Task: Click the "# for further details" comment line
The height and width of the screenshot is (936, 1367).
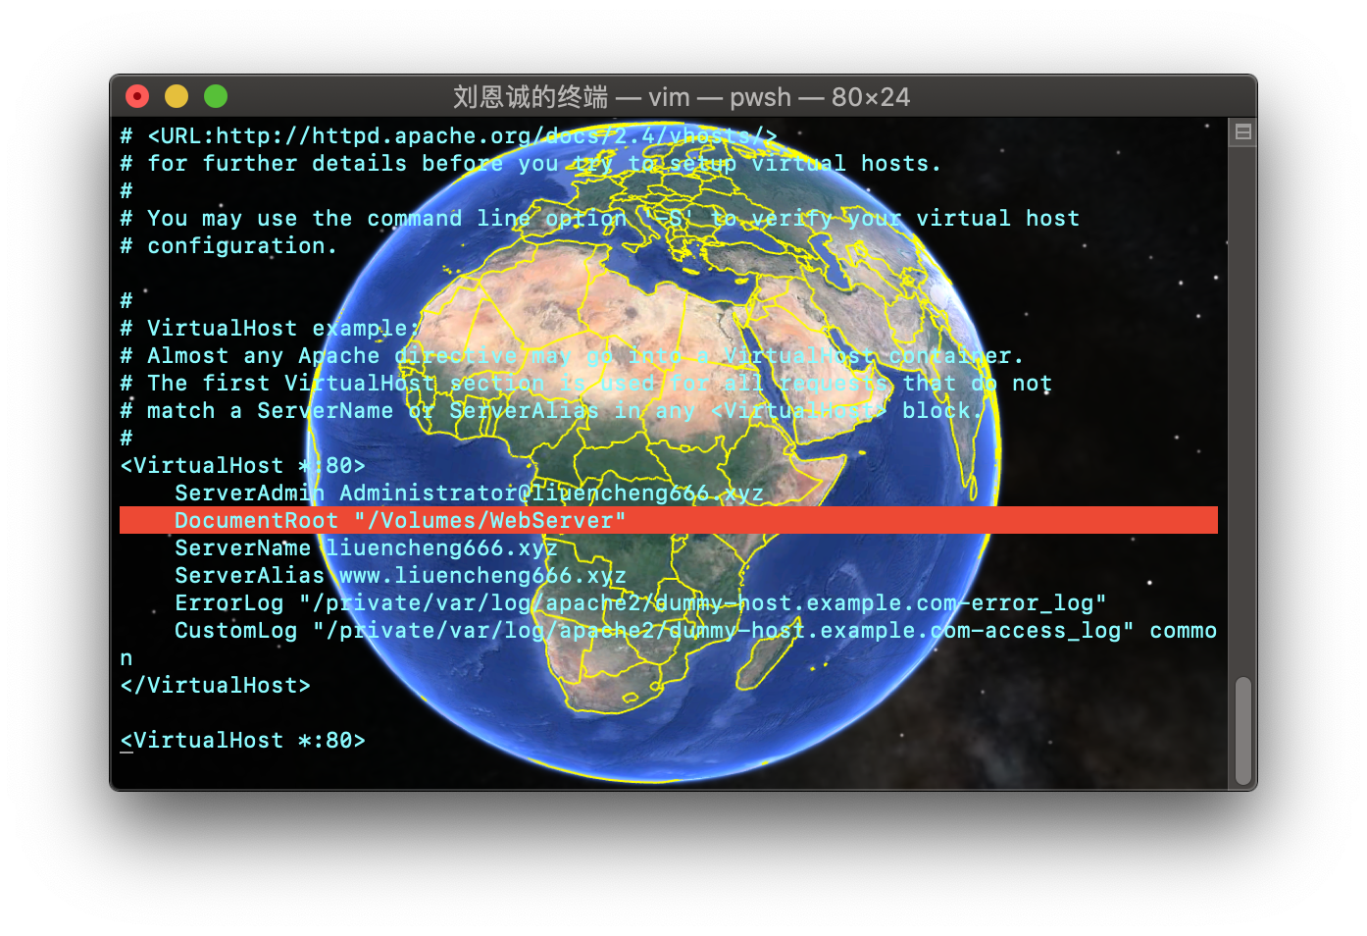Action: 531,164
